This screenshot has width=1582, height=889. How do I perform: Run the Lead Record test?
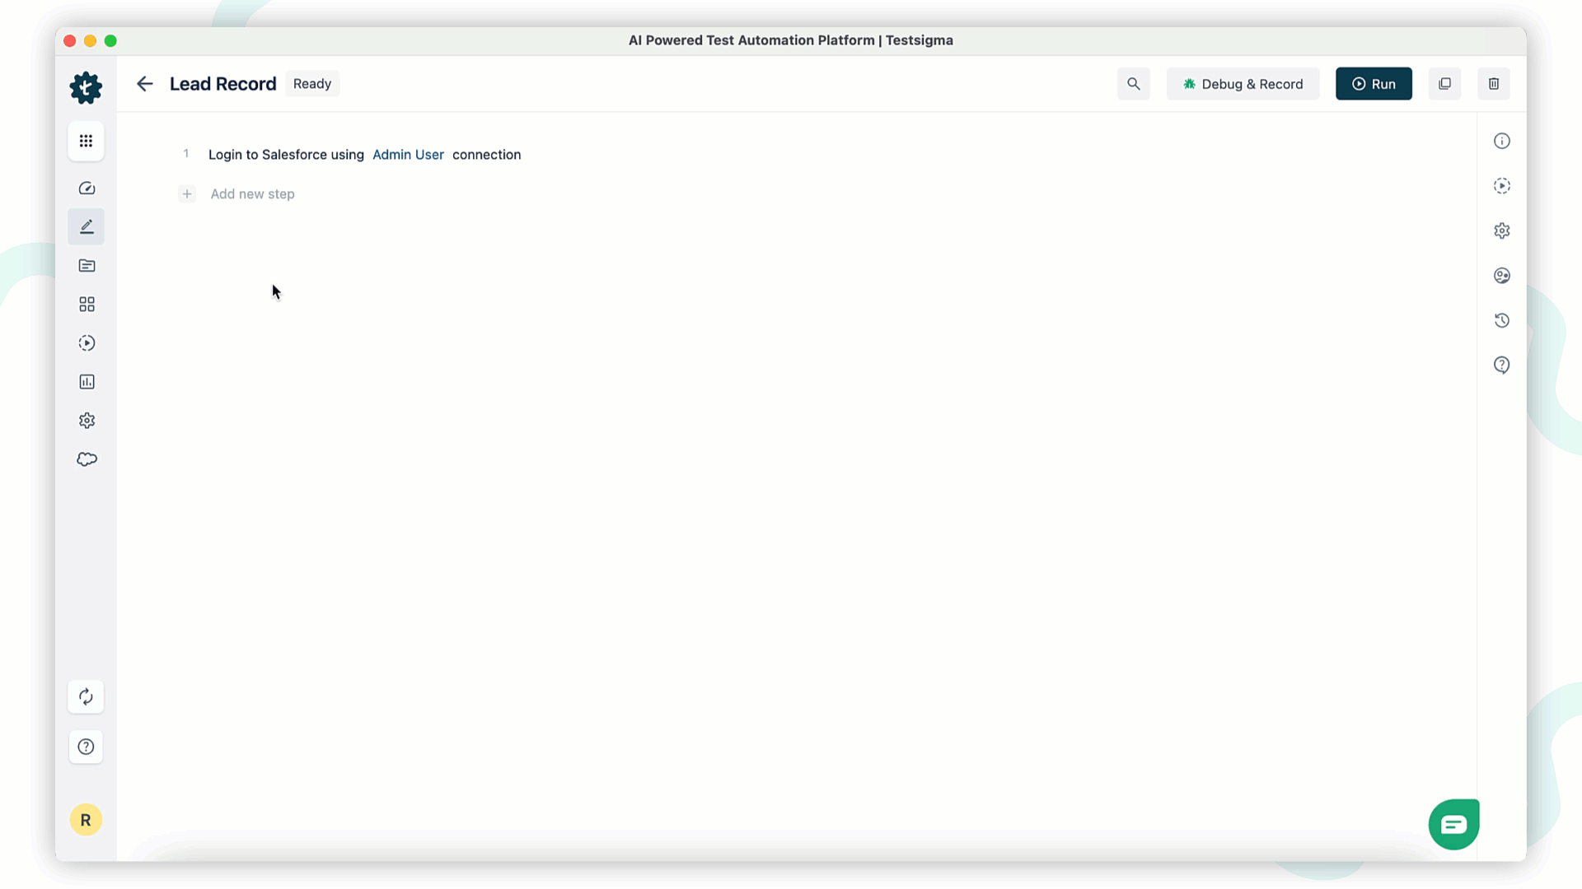pos(1374,84)
